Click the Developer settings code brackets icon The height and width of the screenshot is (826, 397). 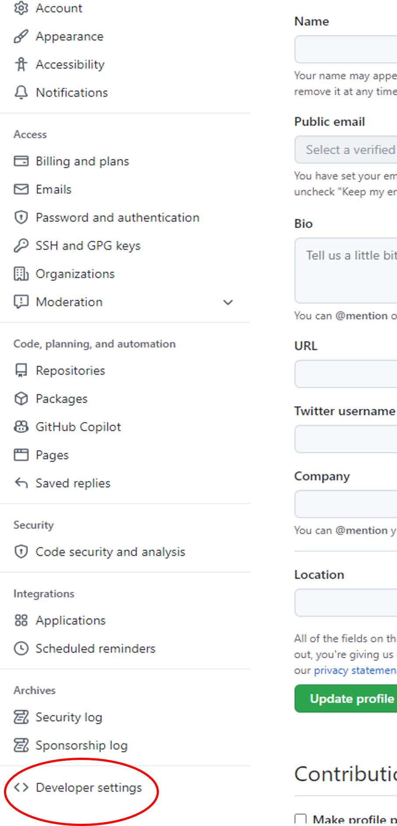[21, 787]
